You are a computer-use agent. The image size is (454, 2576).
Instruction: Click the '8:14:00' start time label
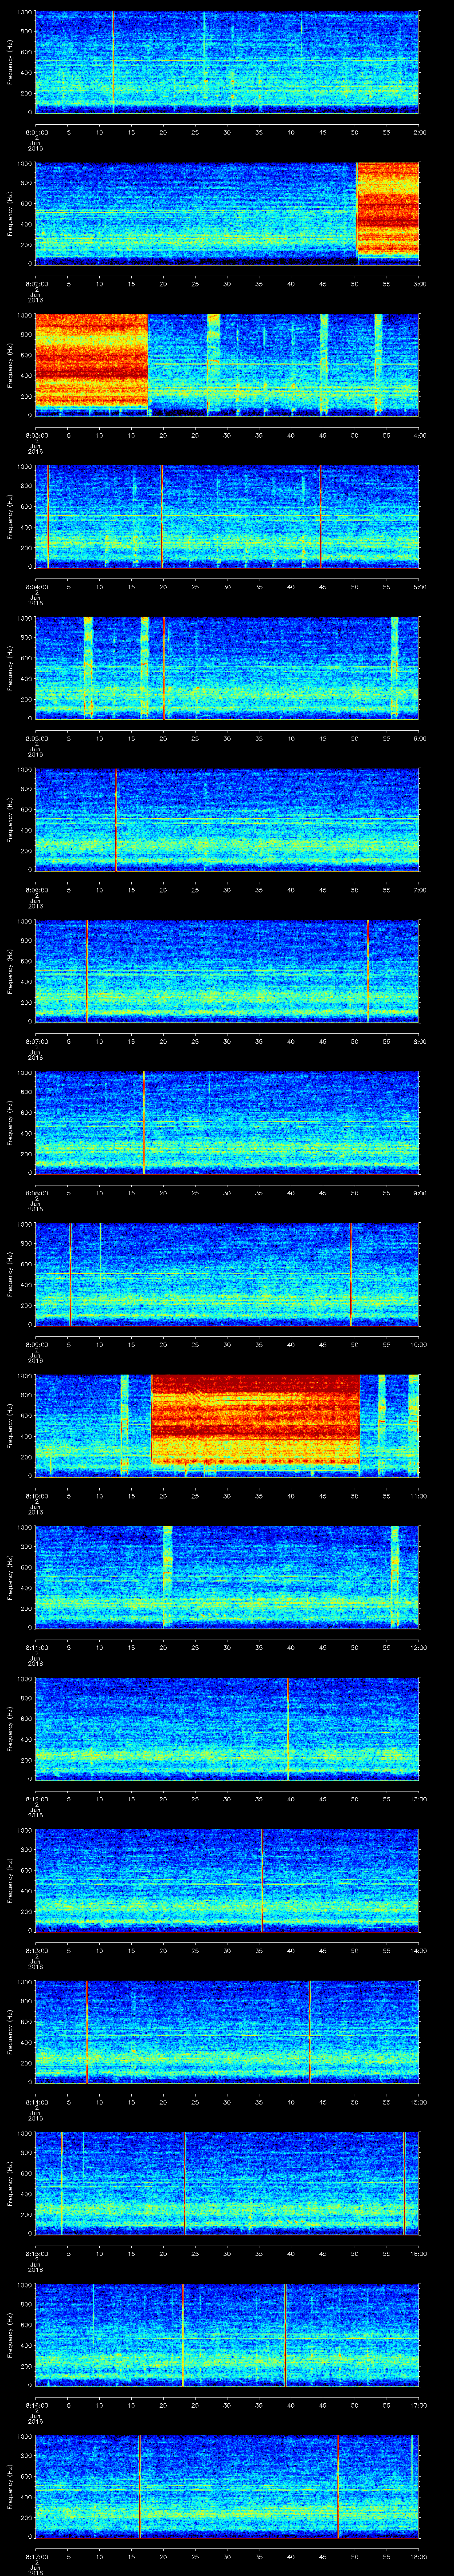point(36,2101)
